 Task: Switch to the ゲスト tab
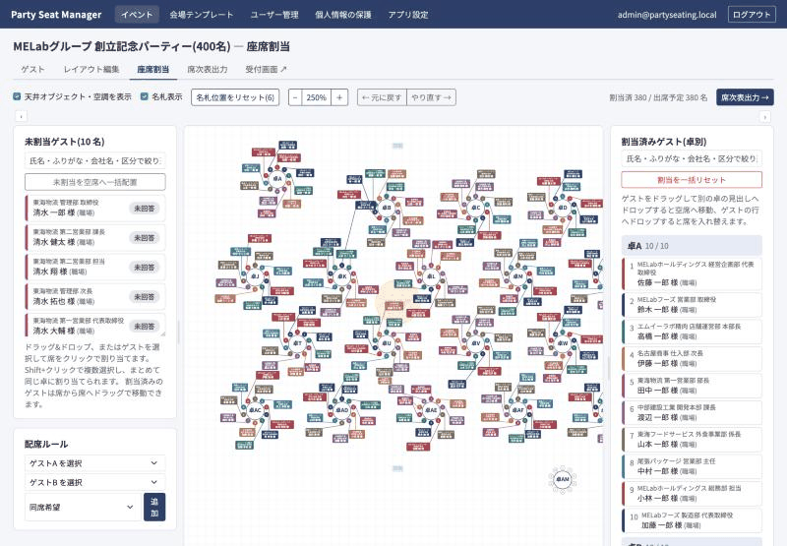pos(32,69)
